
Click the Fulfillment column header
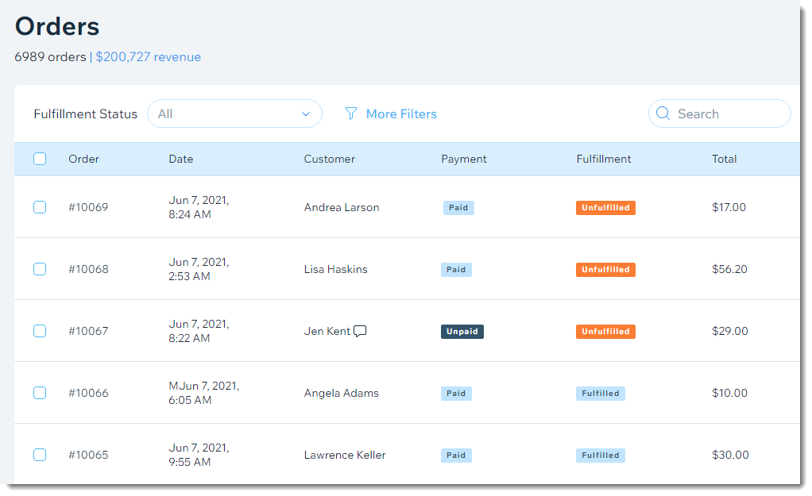(604, 159)
